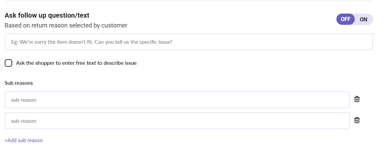This screenshot has height=155, width=389.
Task: Focus the second sub reason input
Action: pyautogui.click(x=177, y=121)
